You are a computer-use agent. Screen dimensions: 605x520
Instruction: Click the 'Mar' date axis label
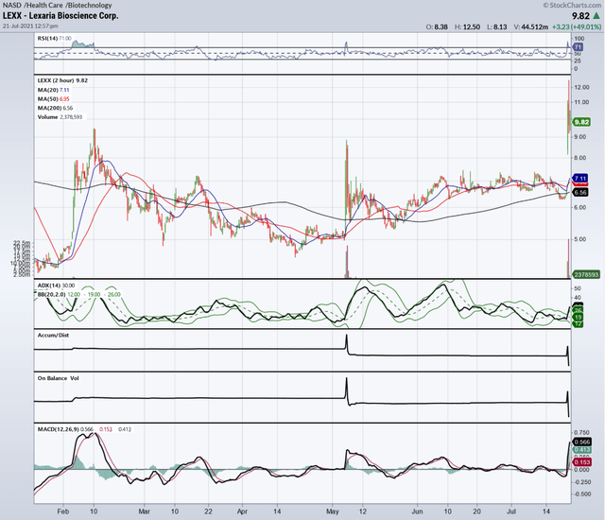pos(144,511)
